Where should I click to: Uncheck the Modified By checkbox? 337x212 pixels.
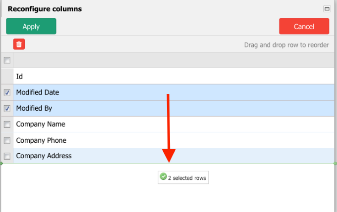[7, 108]
